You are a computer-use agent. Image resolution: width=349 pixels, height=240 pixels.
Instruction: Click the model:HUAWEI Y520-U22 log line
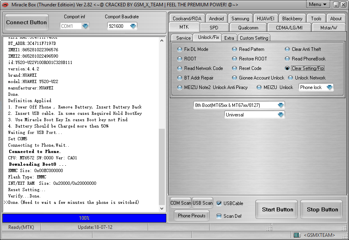coord(33,81)
